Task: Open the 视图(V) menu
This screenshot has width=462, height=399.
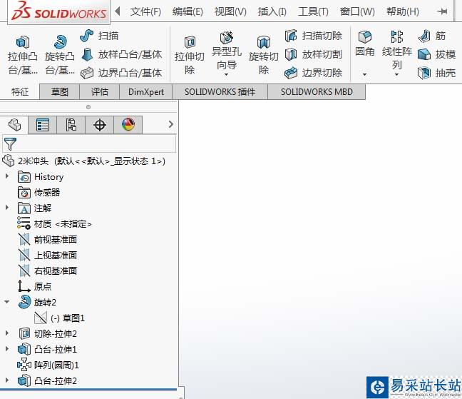Action: 230,12
